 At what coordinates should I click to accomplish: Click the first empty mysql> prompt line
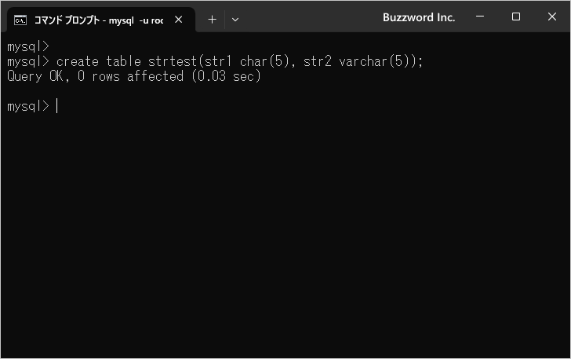coord(27,46)
